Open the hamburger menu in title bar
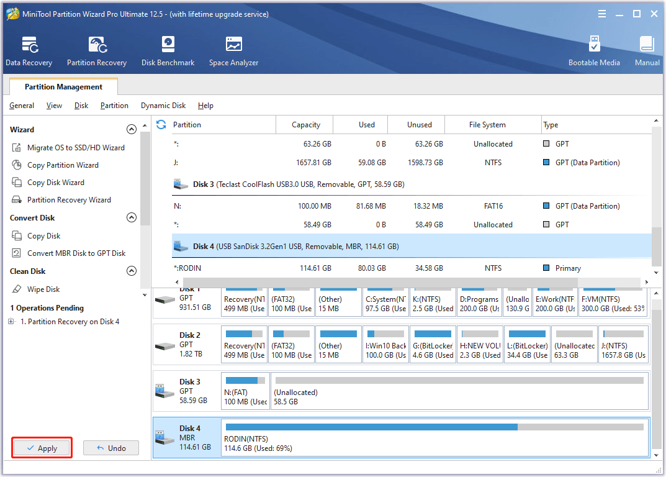This screenshot has height=477, width=666. (602, 14)
